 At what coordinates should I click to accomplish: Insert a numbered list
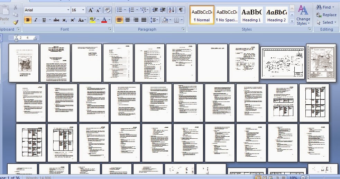point(131,10)
